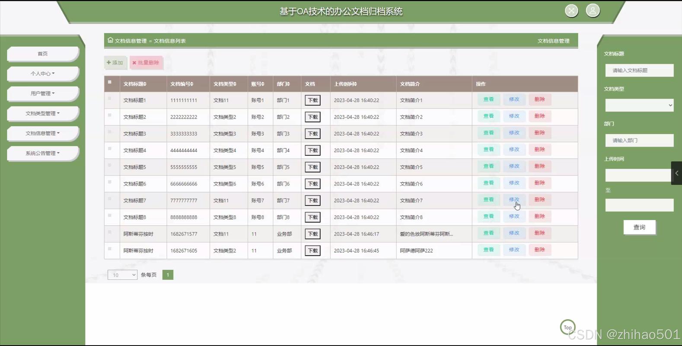Open the 文档类型 filter dropdown

click(x=639, y=105)
